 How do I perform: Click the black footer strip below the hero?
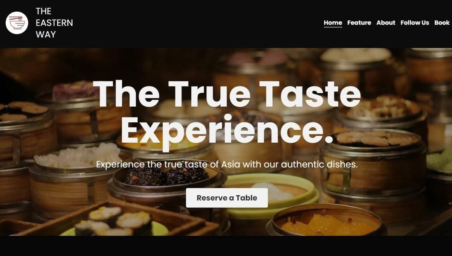226,246
